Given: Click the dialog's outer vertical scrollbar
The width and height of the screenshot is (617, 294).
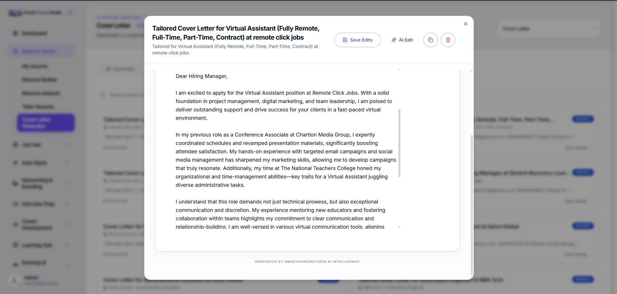Looking at the screenshot, I should click(472, 205).
